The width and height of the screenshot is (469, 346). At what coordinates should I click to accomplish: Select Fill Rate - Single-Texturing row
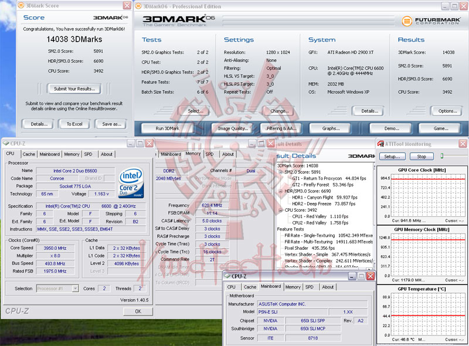[x=328, y=235]
